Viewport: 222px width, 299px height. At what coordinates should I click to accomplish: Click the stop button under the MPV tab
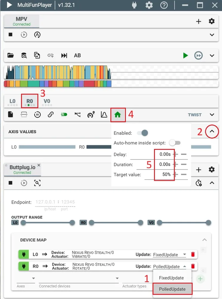(10, 34)
